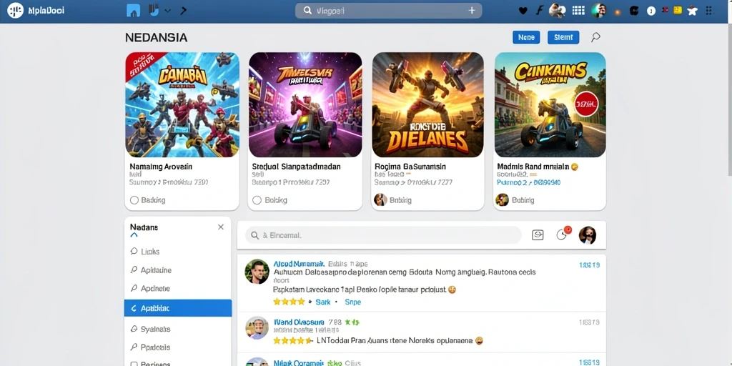Focus the '& Elncamal.' search field

coord(383,235)
